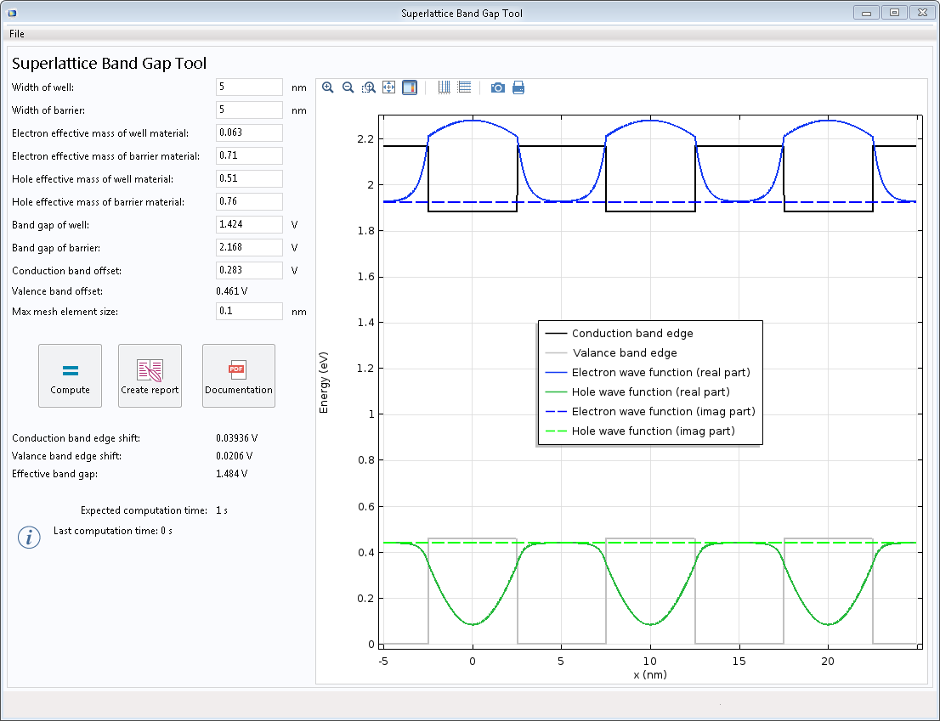Click Electron effective mass of barrier field
This screenshot has width=940, height=721.
click(249, 156)
